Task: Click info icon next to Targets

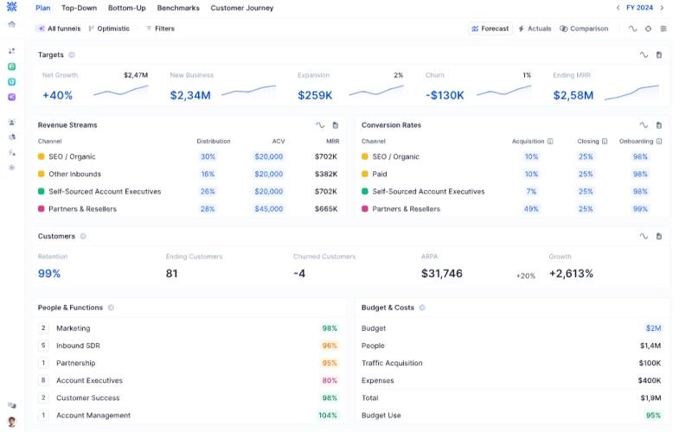Action: click(x=72, y=54)
